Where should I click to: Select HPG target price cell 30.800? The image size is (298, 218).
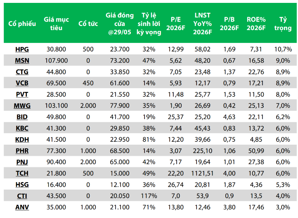[x=56, y=49]
